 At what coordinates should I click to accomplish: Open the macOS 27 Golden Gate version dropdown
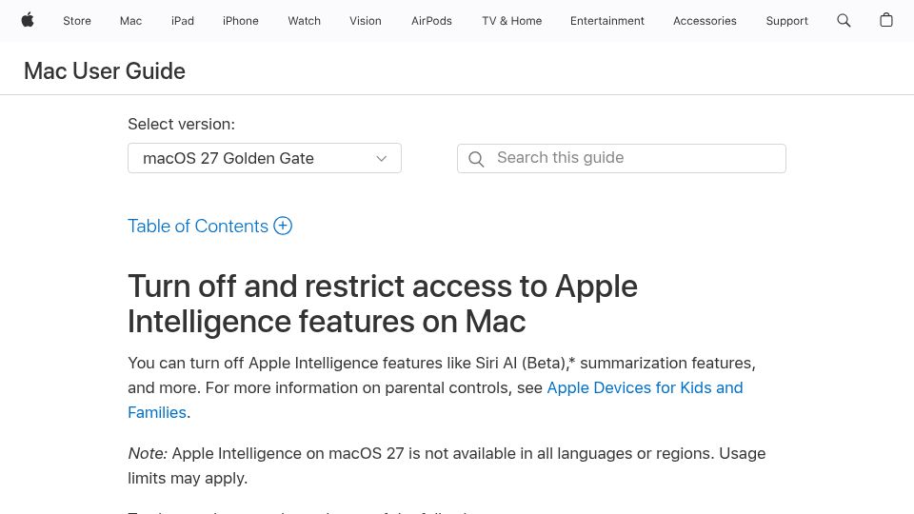coord(265,158)
